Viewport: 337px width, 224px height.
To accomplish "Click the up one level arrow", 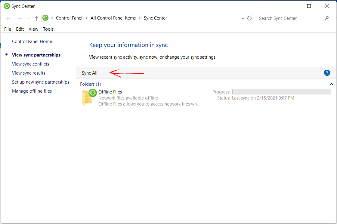I will (x=36, y=18).
